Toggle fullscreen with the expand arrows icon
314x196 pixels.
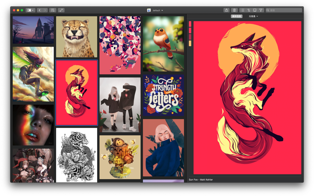(61, 10)
